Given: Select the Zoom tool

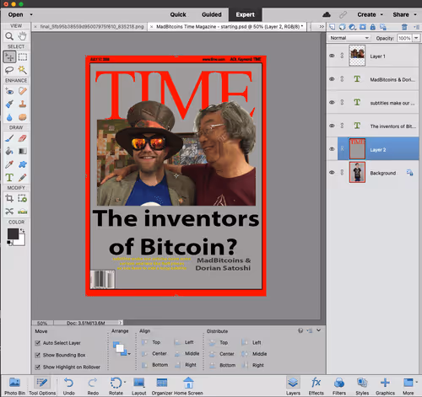Looking at the screenshot, I should coord(9,36).
